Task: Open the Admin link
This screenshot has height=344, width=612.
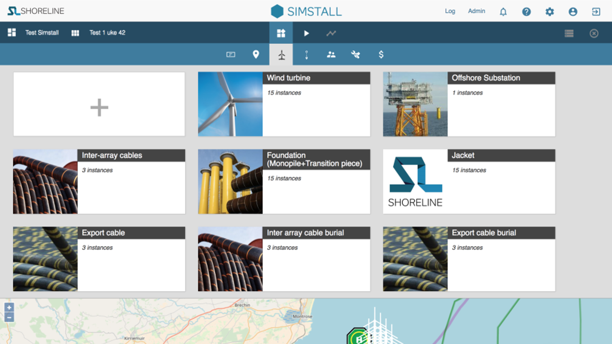Action: pyautogui.click(x=476, y=11)
